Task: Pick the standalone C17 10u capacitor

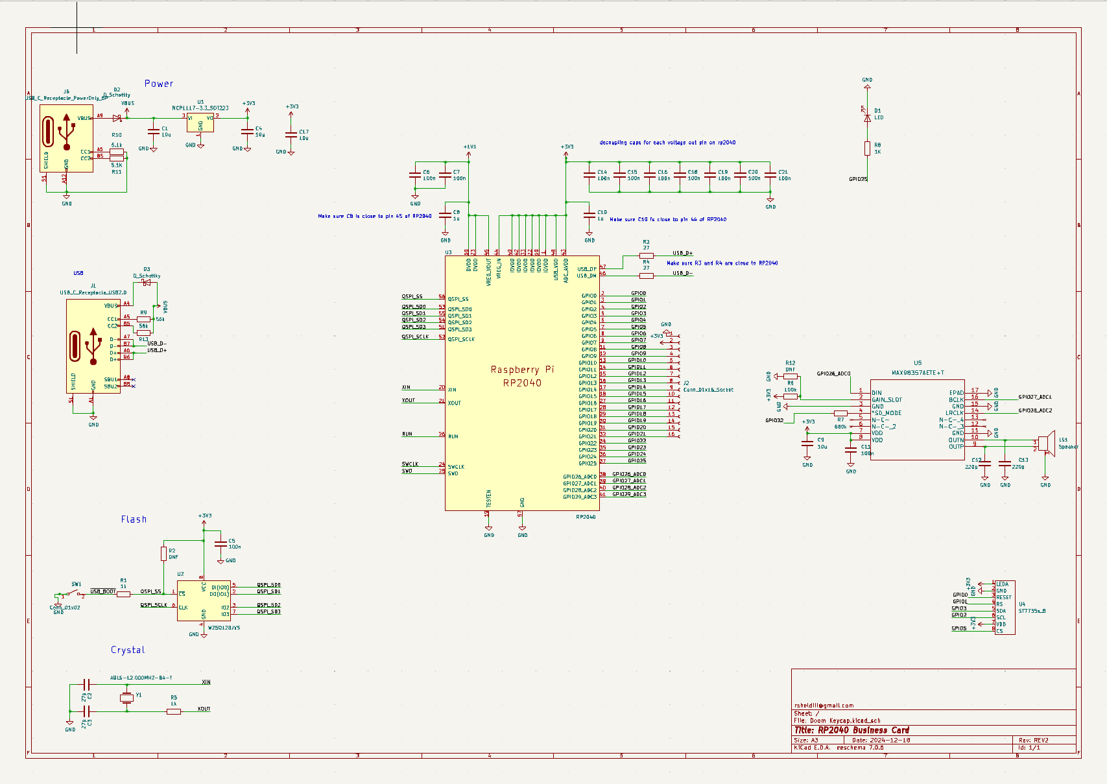Action: 291,134
